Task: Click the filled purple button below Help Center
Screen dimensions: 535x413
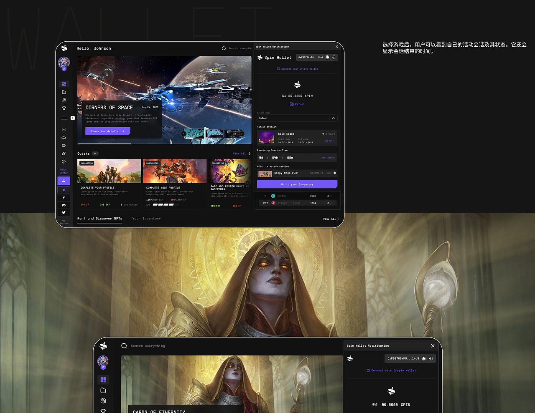Action: click(64, 181)
